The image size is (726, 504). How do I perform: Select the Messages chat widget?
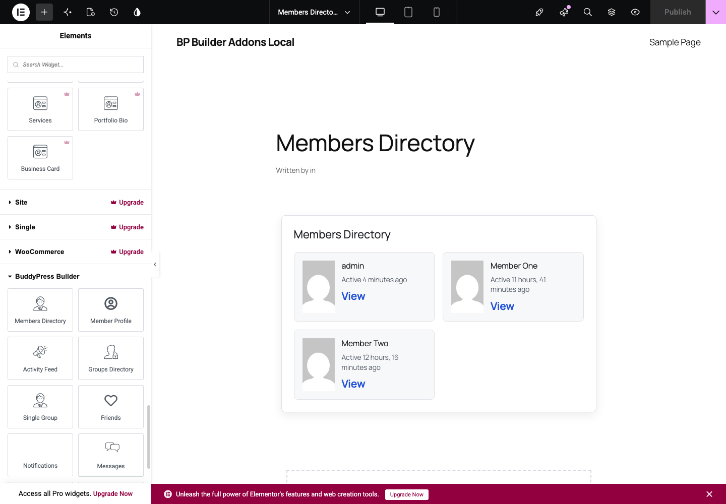(x=111, y=455)
